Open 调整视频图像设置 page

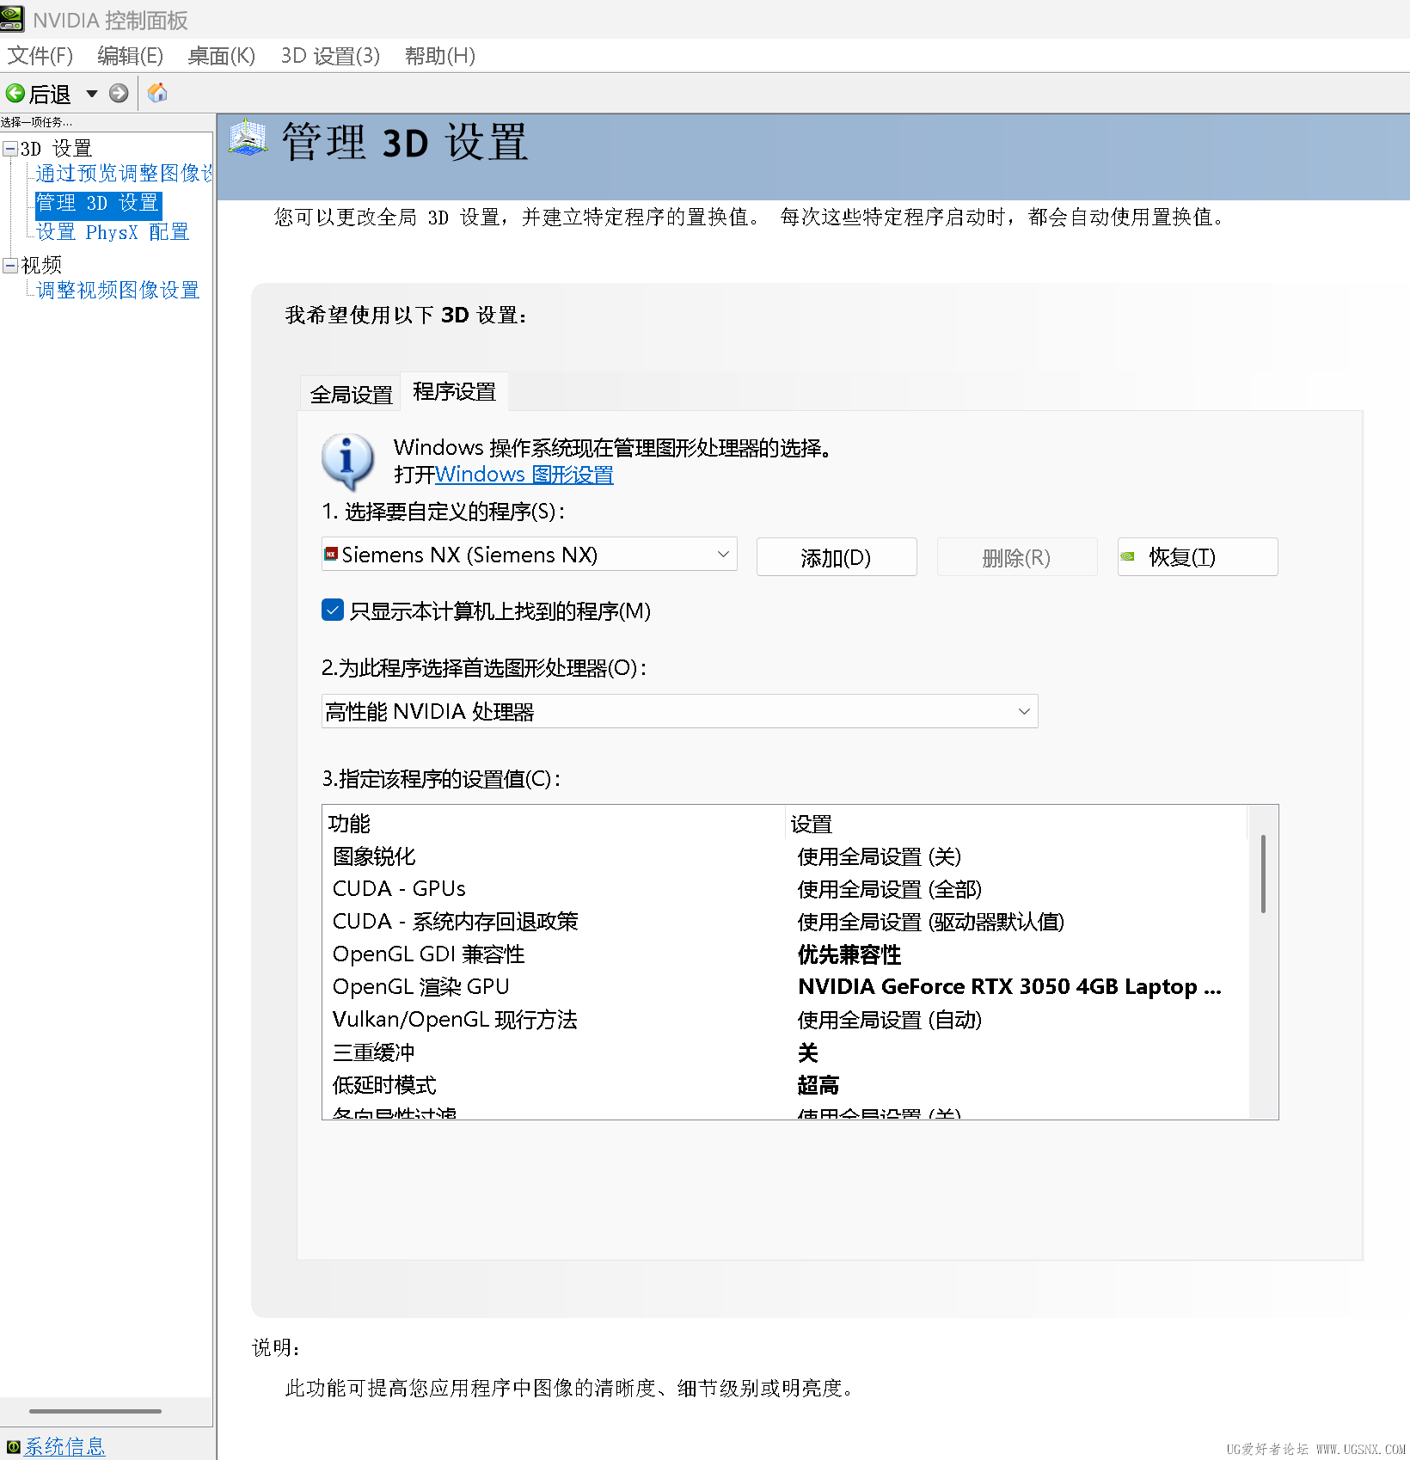(118, 290)
